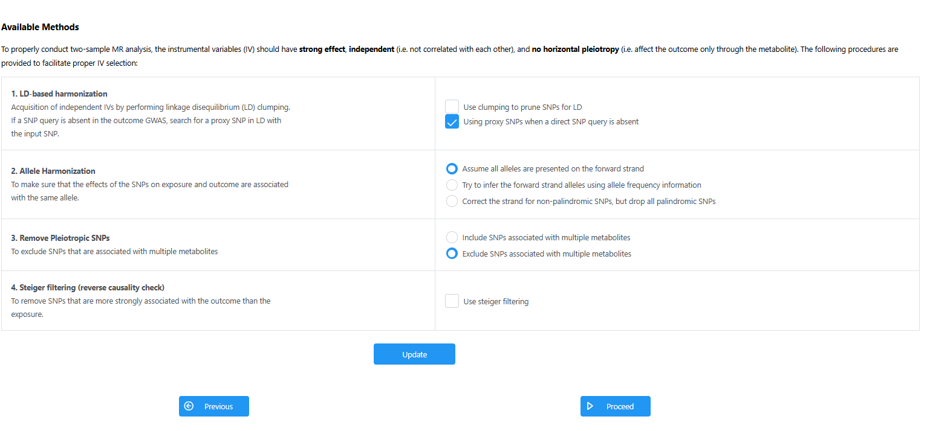The width and height of the screenshot is (927, 431).
Task: Click the 'Use steiger filtering' label text
Action: pyautogui.click(x=496, y=301)
